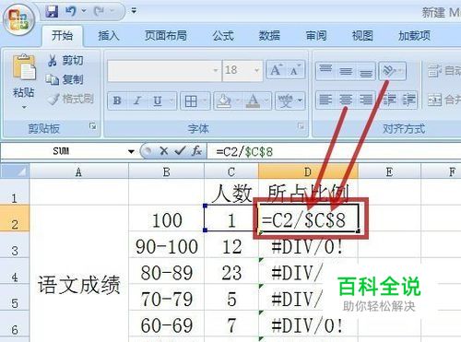Viewport: 461px width, 342px height.
Task: Align text left
Action: (325, 100)
